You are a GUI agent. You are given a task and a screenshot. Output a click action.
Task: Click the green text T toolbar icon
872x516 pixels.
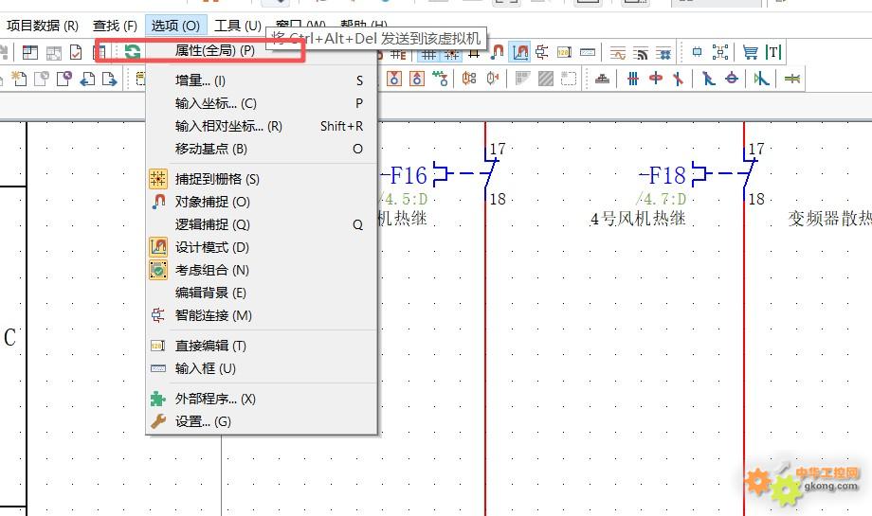click(x=773, y=53)
